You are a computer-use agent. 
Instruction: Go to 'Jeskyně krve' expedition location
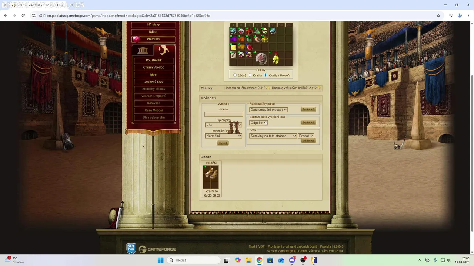154,82
